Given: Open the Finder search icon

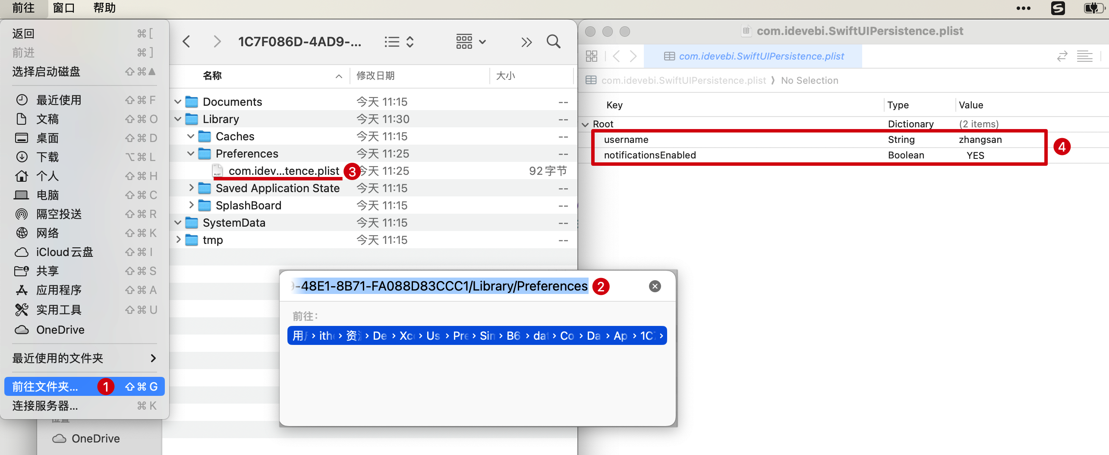Looking at the screenshot, I should coord(554,42).
